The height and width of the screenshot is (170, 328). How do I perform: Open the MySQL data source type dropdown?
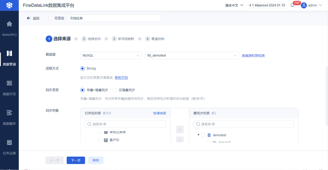point(111,56)
